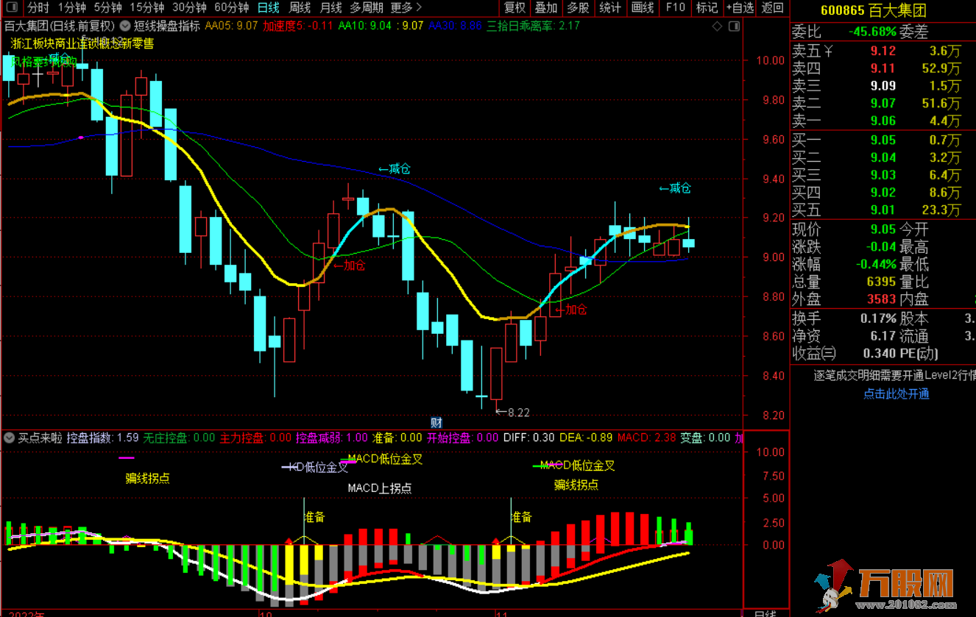Click the 加速度5: -0.11 indicator value
This screenshot has width=976, height=617.
tap(298, 26)
